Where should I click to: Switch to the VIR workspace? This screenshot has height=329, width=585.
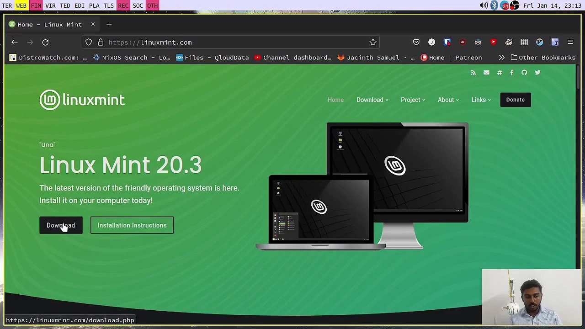coord(50,5)
